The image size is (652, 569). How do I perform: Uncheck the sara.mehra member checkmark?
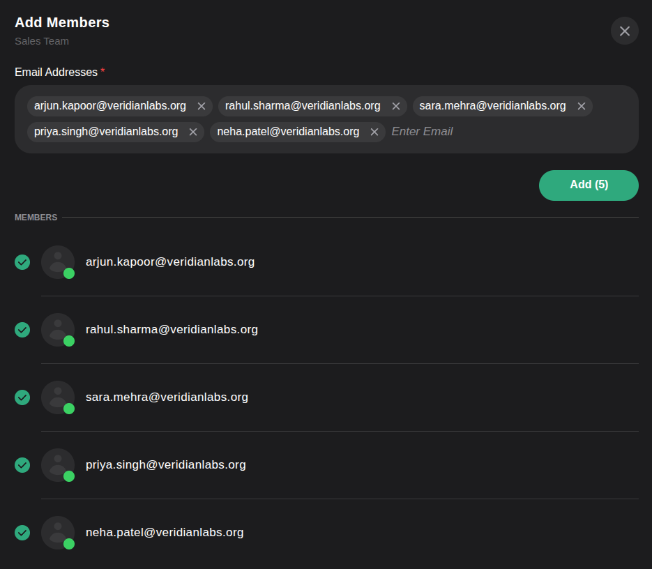(22, 397)
